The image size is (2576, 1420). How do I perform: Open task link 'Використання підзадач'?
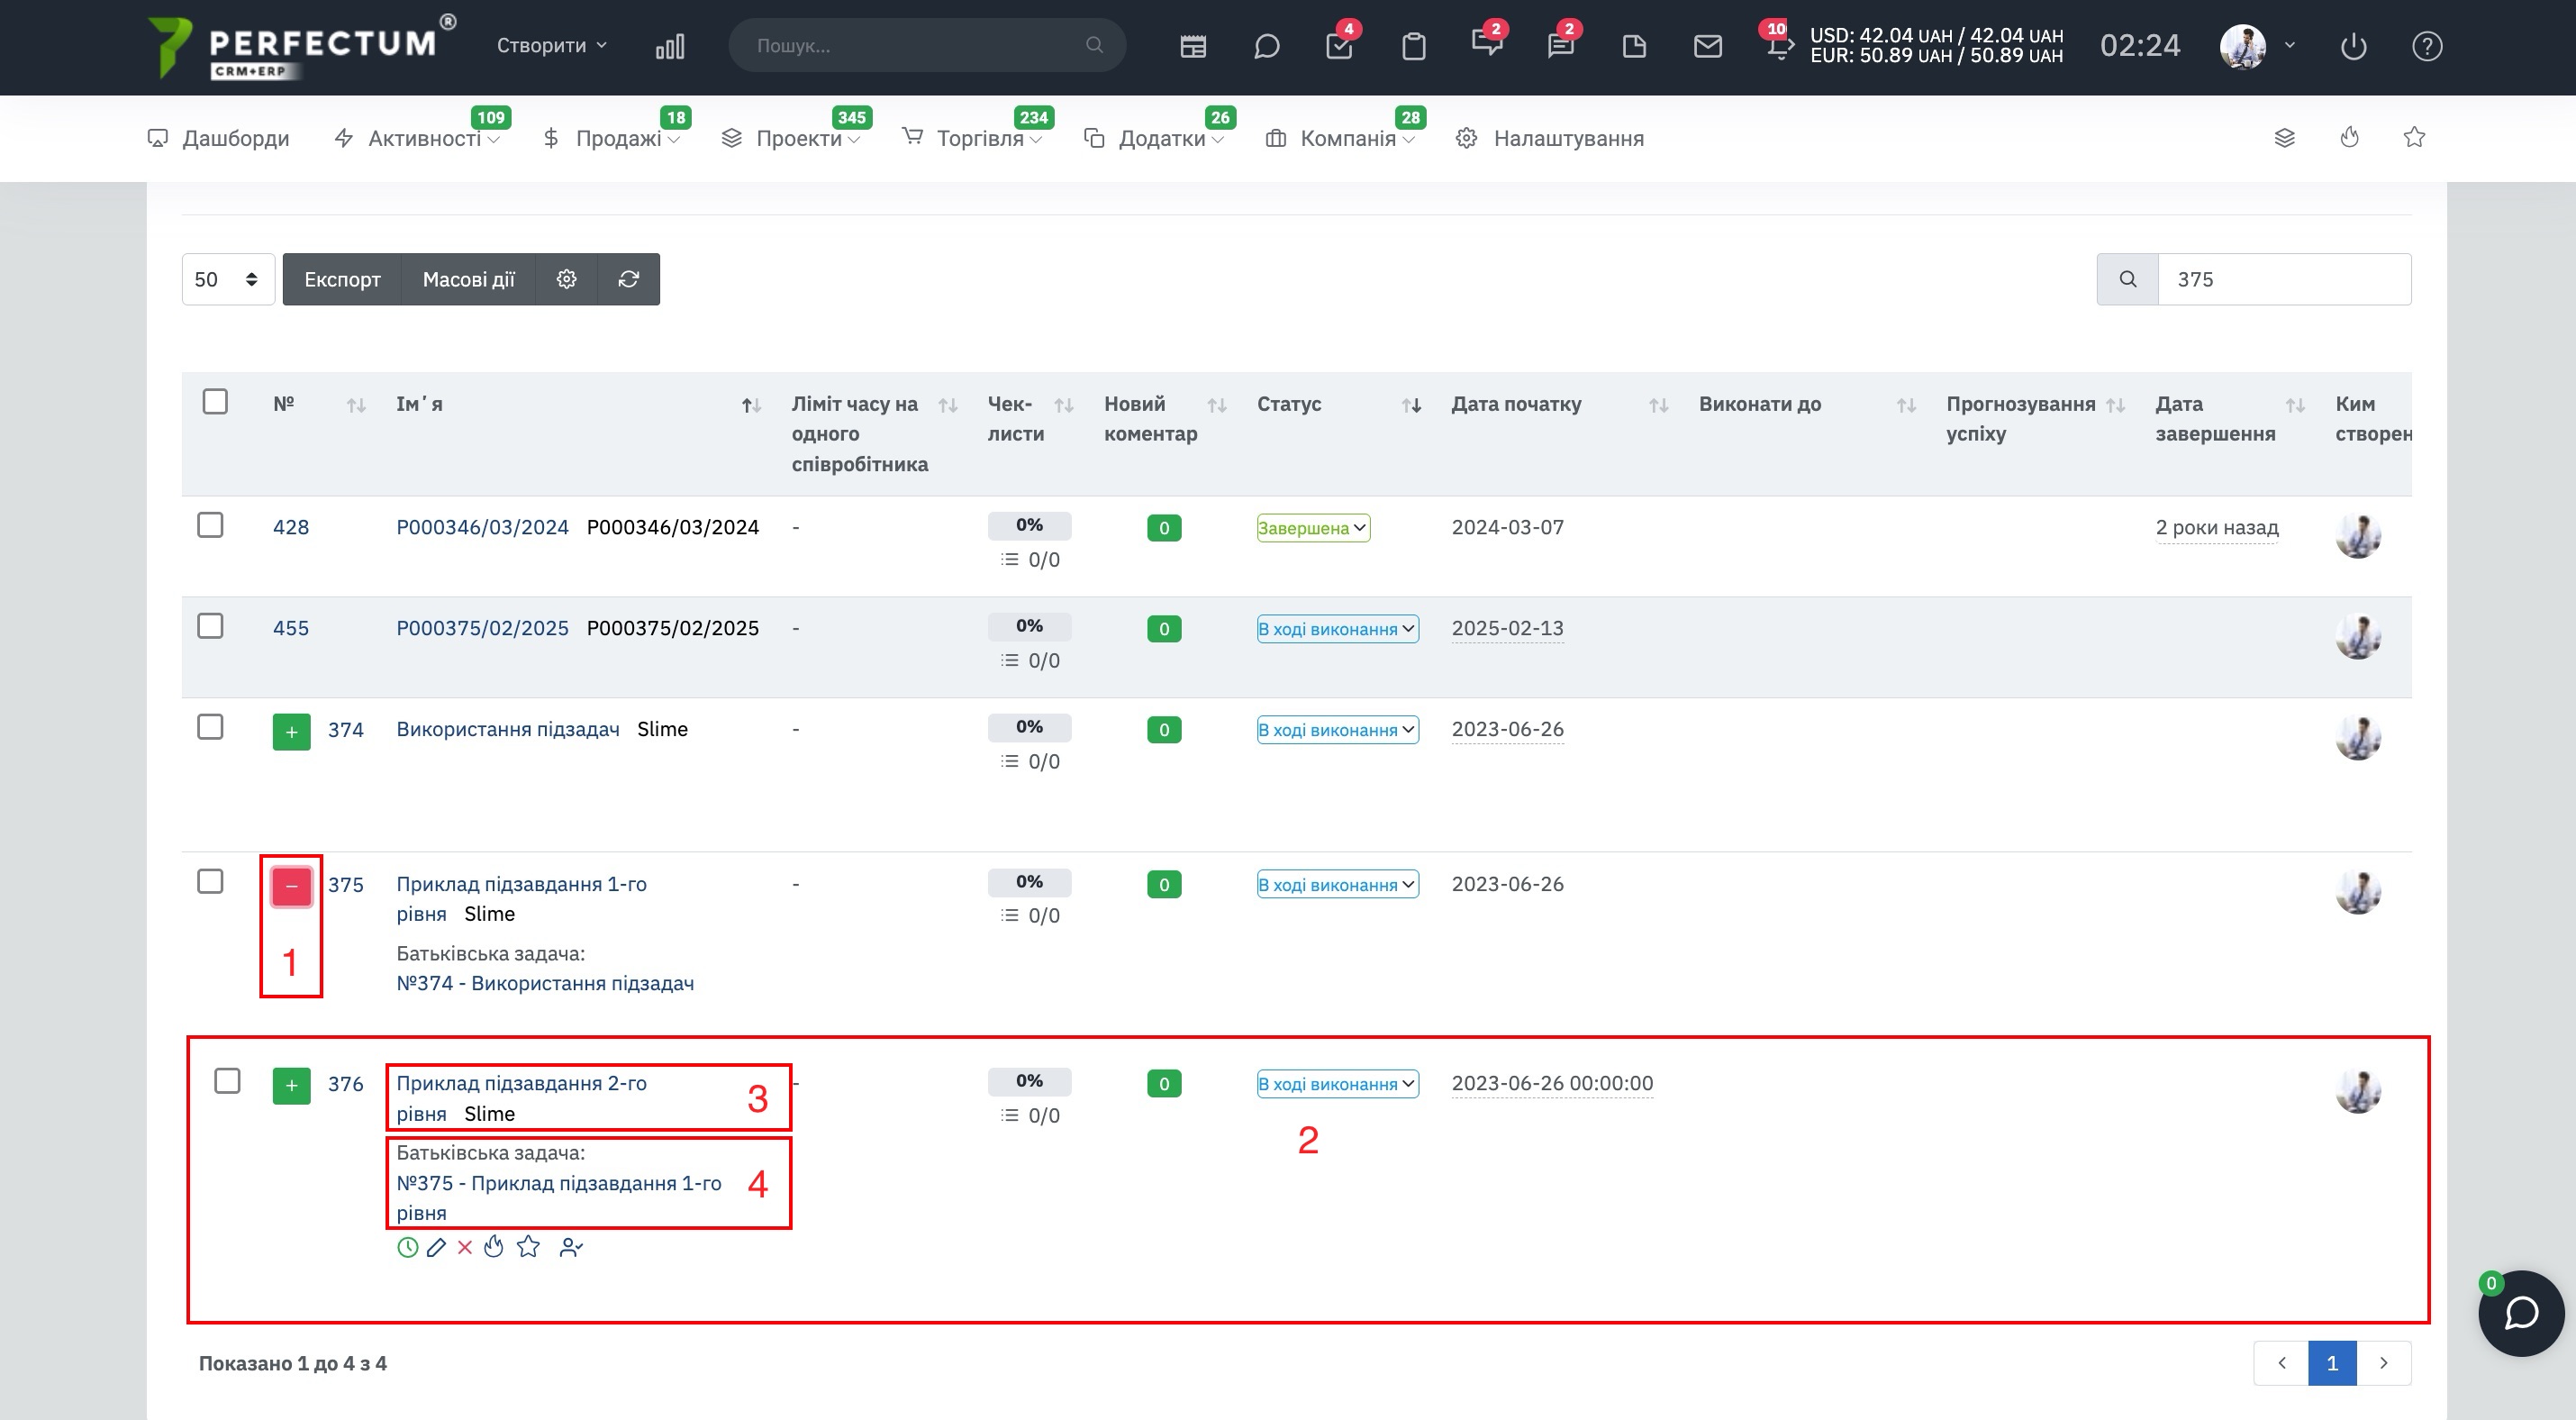click(508, 729)
